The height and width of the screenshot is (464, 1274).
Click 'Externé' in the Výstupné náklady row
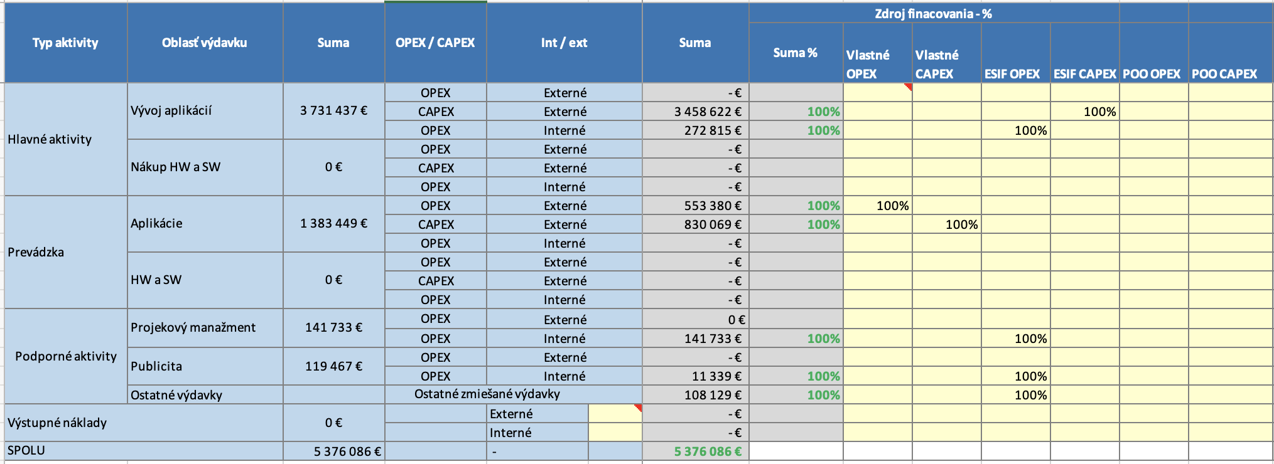(x=537, y=414)
